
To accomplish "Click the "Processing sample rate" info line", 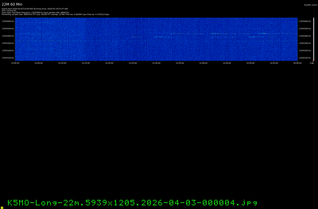I will click(x=56, y=14).
